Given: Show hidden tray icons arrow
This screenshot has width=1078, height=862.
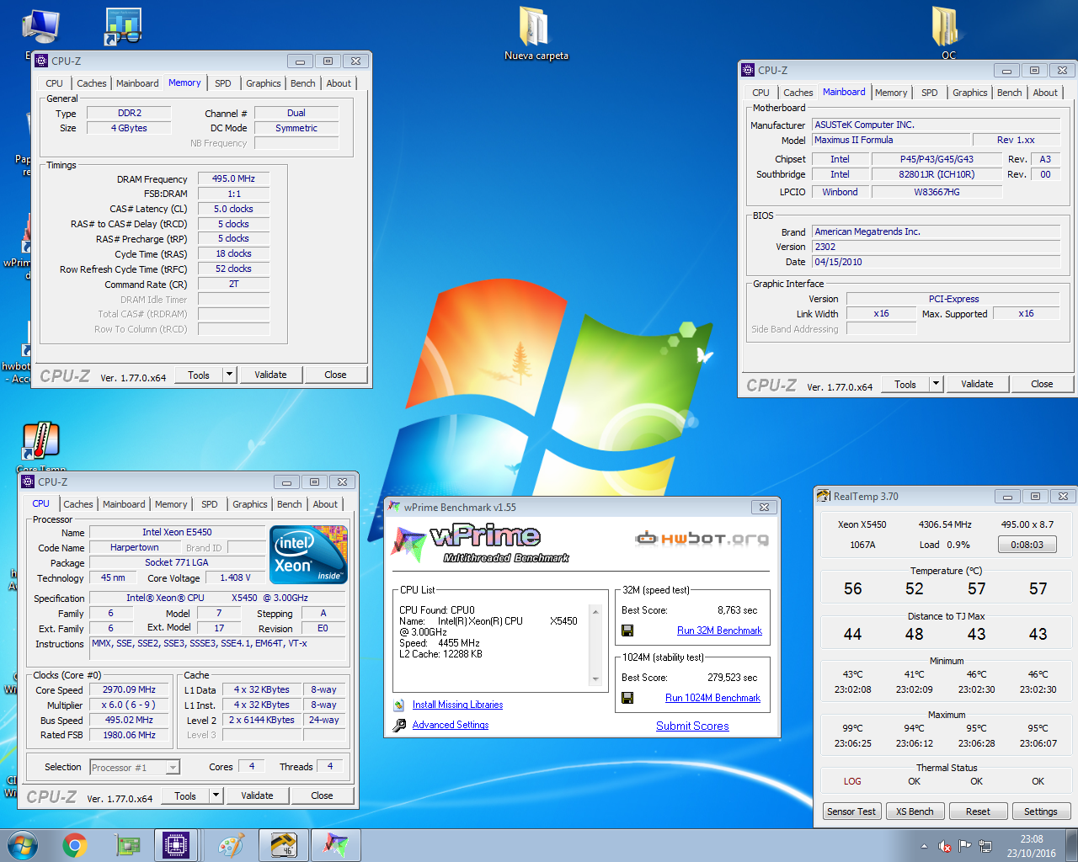Looking at the screenshot, I should click(x=925, y=846).
